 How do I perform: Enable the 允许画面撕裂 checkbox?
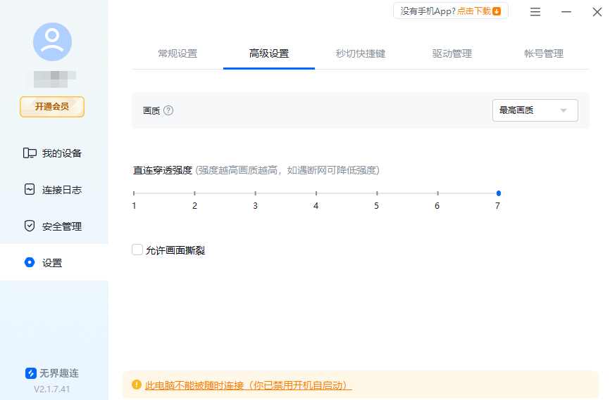pos(137,250)
